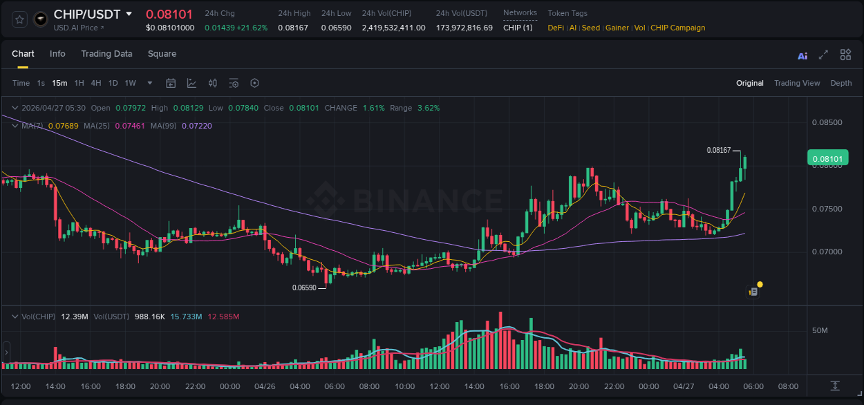This screenshot has height=405, width=864.
Task: Select the 1s interval
Action: tap(41, 83)
